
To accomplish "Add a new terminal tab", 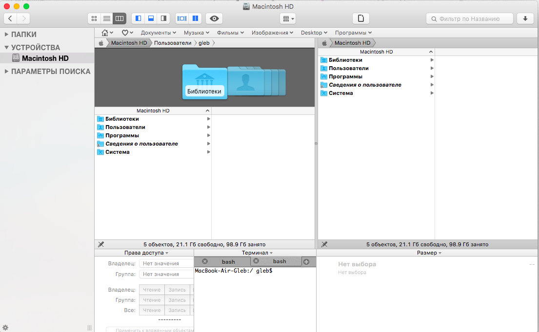I will 306,262.
